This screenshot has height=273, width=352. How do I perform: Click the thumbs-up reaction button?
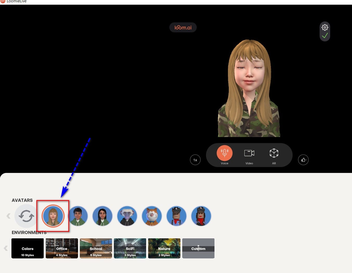pyautogui.click(x=303, y=160)
